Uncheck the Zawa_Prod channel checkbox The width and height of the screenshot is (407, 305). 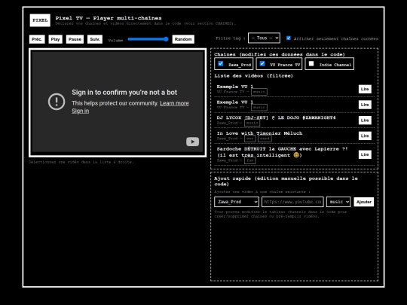click(x=221, y=64)
